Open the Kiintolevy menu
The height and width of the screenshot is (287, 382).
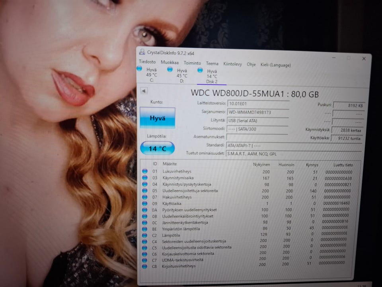(x=233, y=64)
